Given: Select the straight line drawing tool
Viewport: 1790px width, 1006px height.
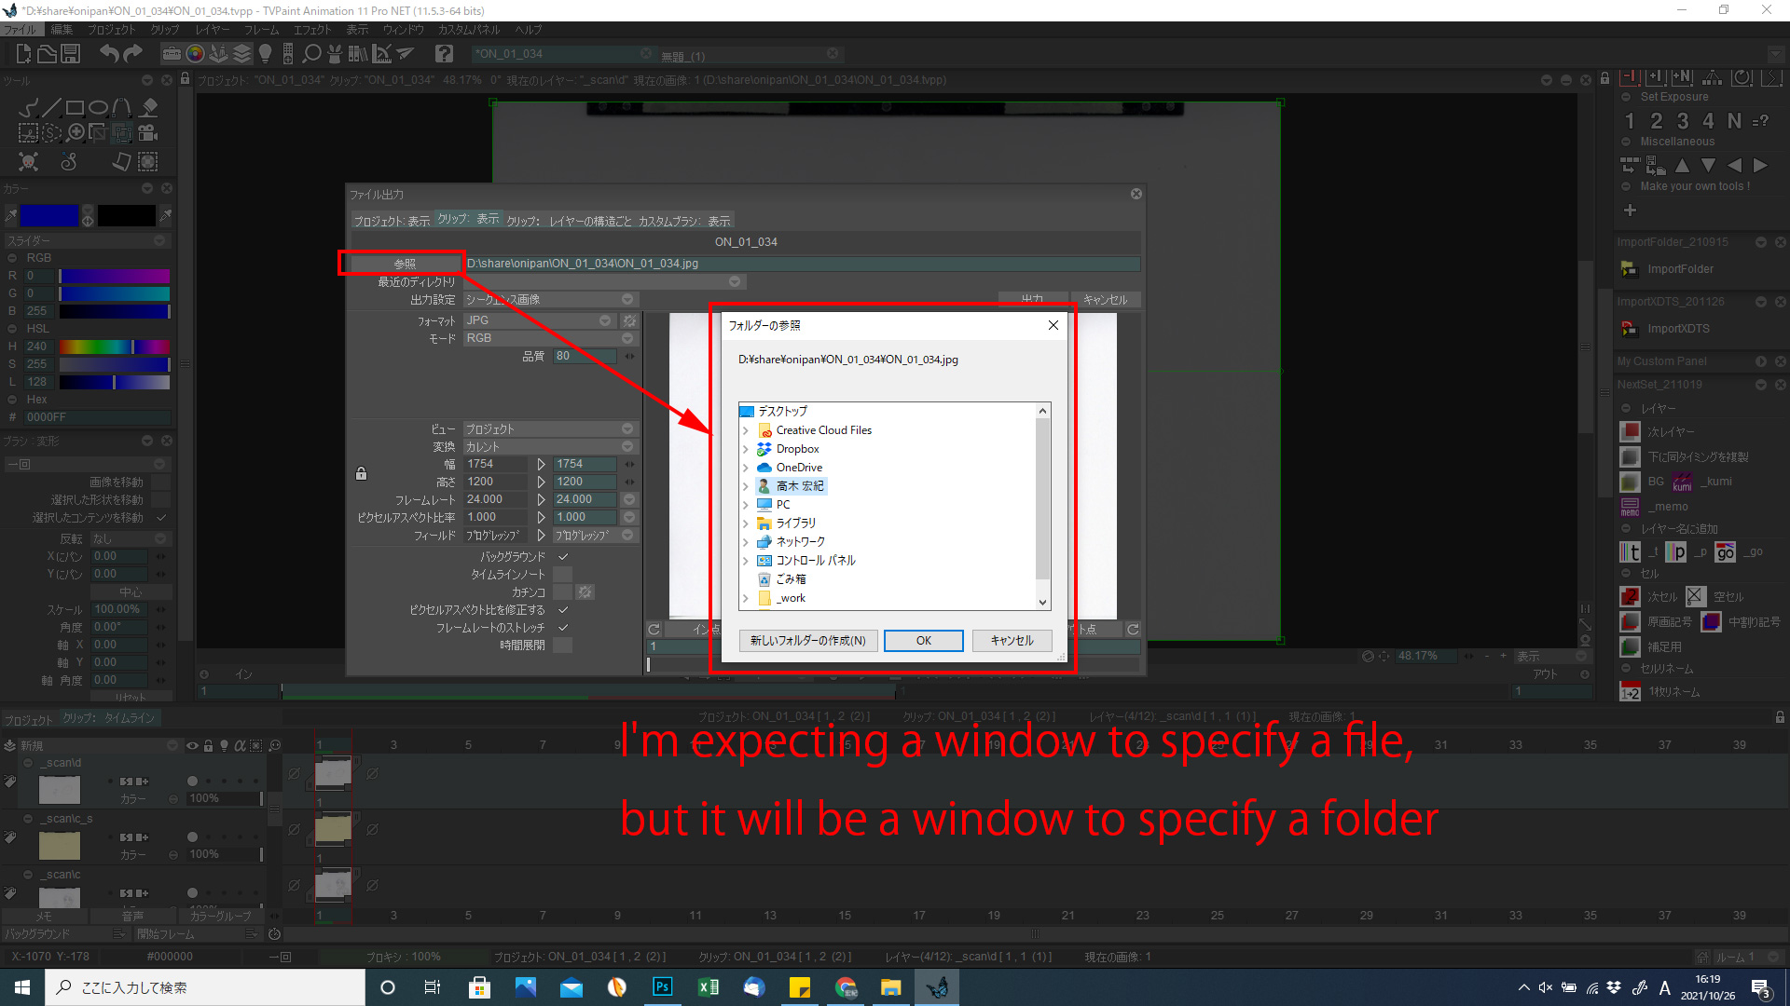Looking at the screenshot, I should pyautogui.click(x=52, y=108).
